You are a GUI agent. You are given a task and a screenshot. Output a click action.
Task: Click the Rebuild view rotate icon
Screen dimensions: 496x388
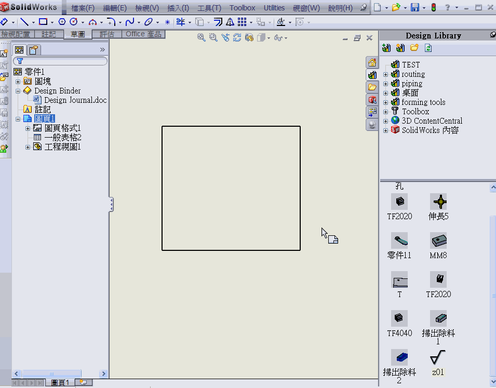tap(237, 38)
